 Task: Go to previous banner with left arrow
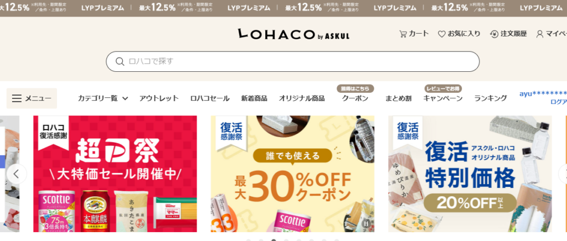(16, 174)
